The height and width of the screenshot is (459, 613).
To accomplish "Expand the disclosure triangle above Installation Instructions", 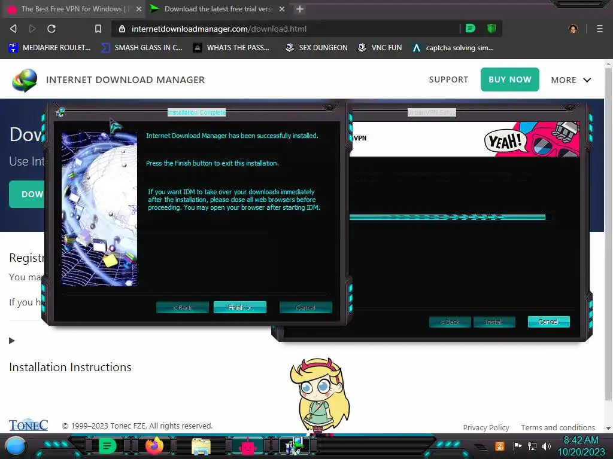I will tap(12, 341).
